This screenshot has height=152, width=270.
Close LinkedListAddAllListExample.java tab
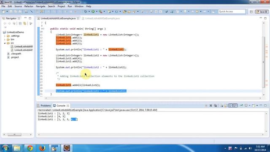[x=78, y=19]
